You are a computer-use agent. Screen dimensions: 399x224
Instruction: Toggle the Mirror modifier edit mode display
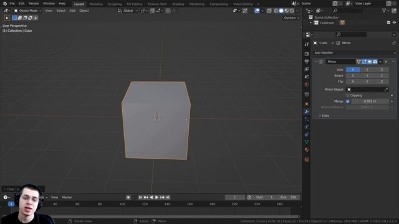[x=364, y=62]
